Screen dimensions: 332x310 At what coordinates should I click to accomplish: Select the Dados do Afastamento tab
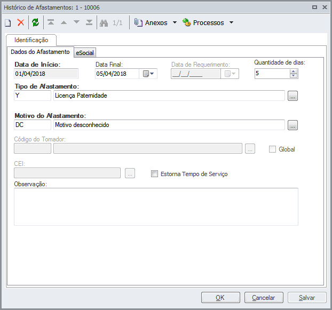pyautogui.click(x=40, y=52)
